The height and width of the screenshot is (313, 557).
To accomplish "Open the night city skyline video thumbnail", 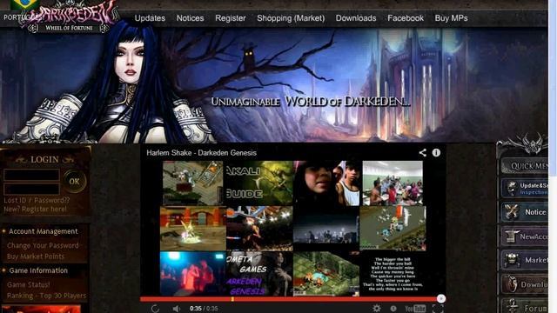I will click(326, 229).
